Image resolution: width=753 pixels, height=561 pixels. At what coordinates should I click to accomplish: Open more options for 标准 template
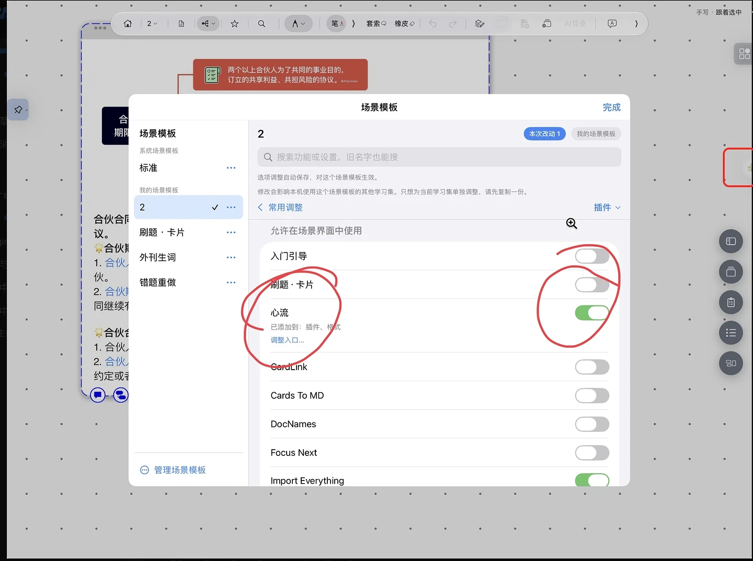(x=231, y=168)
